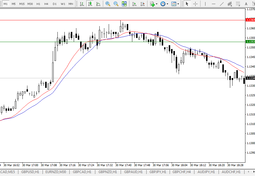Change timeframe to H4

(x=46, y=4)
